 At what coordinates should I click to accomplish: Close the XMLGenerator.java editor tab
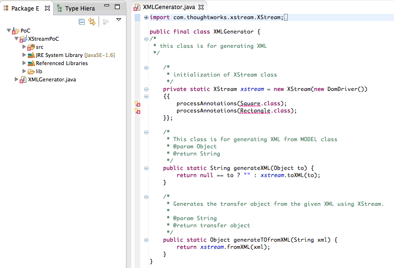[x=201, y=7]
